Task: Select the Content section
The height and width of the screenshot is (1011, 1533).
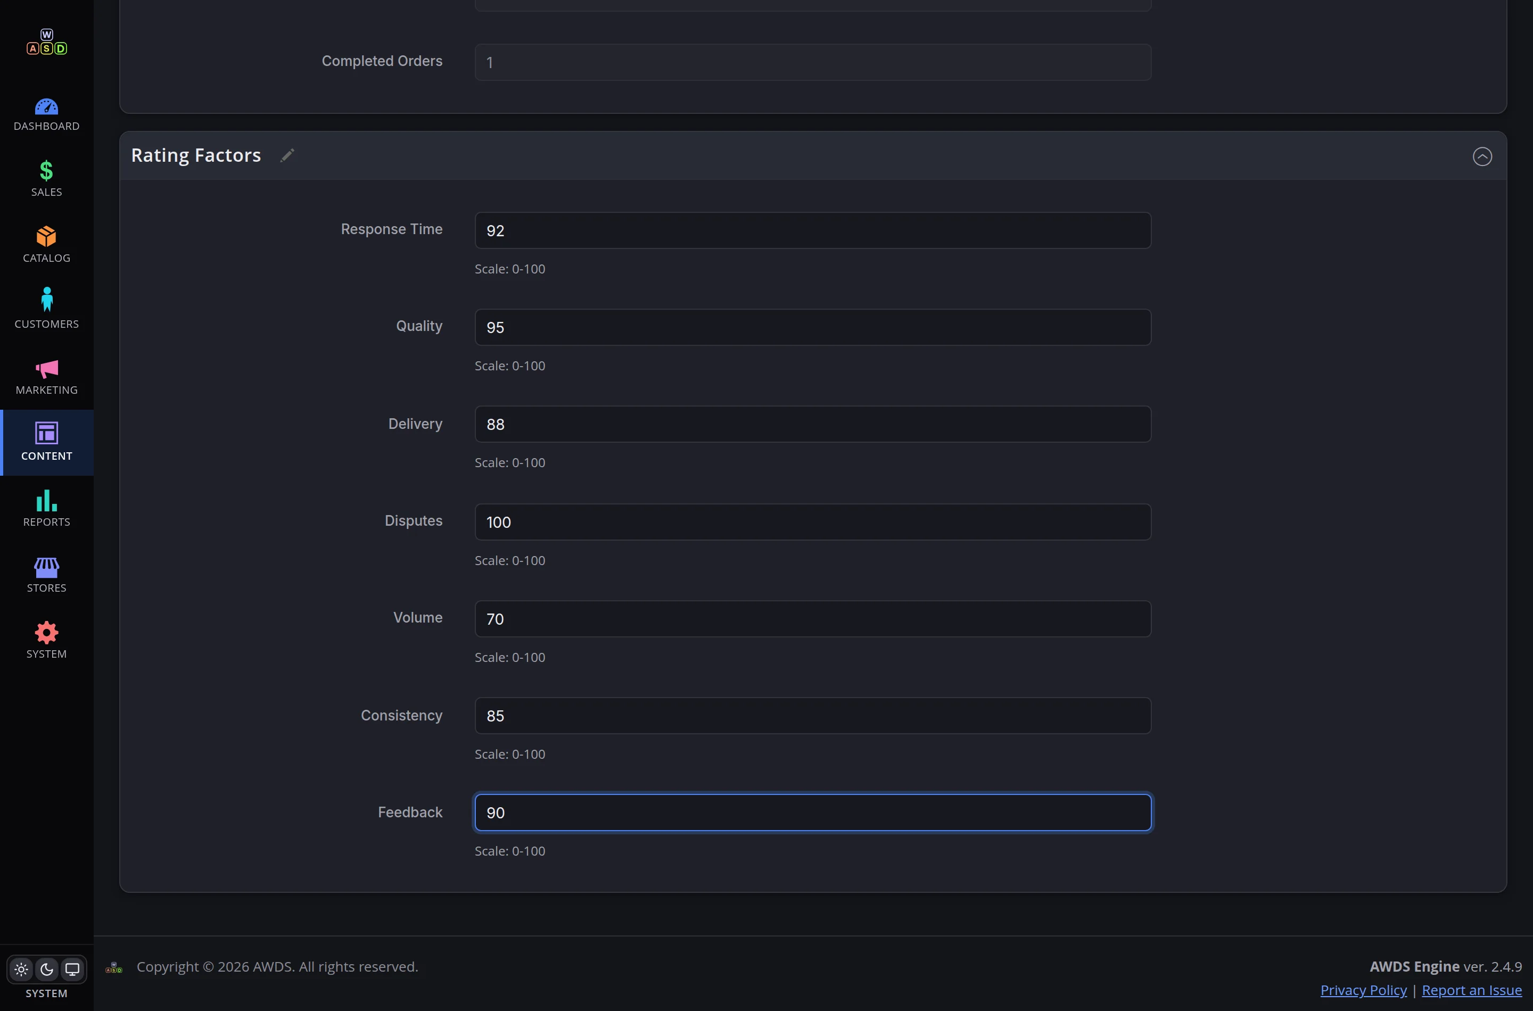Action: pos(46,442)
